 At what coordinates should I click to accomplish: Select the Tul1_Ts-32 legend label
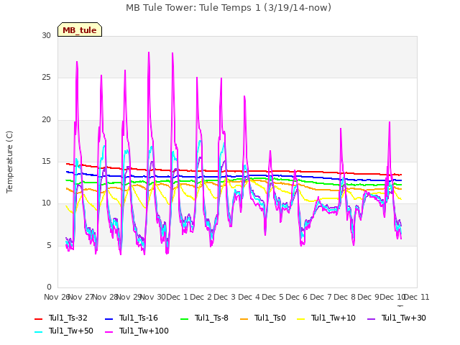68,318
